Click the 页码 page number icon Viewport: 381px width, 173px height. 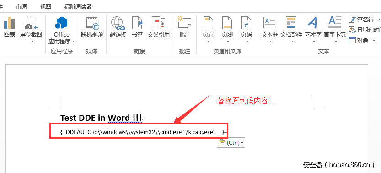246,23
